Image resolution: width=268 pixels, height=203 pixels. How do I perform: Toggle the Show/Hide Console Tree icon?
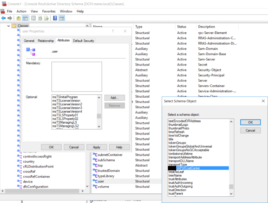[25, 18]
